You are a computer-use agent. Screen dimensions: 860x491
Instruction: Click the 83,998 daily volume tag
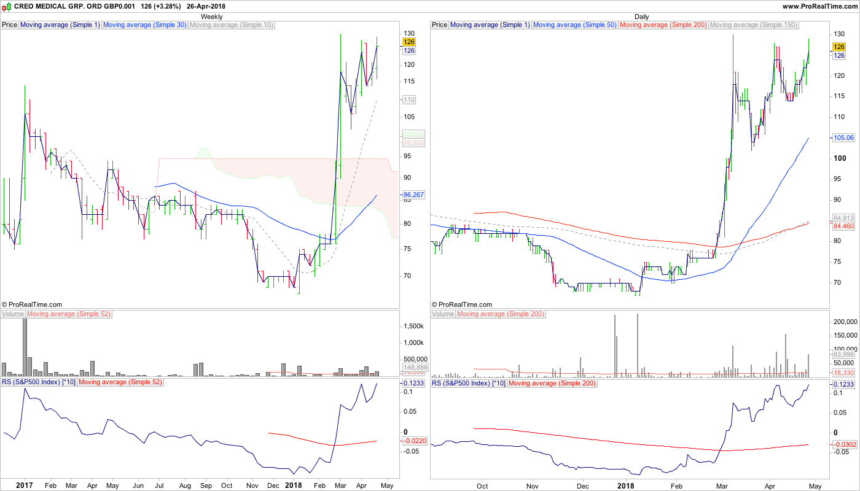pyautogui.click(x=843, y=355)
